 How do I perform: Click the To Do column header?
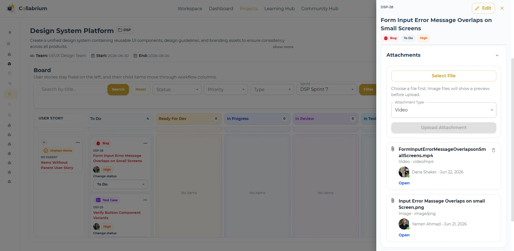pos(120,119)
